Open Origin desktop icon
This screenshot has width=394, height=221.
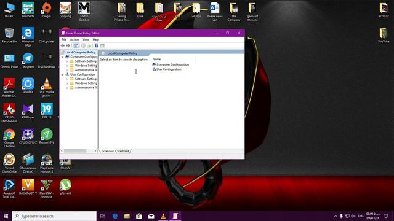click(x=47, y=10)
